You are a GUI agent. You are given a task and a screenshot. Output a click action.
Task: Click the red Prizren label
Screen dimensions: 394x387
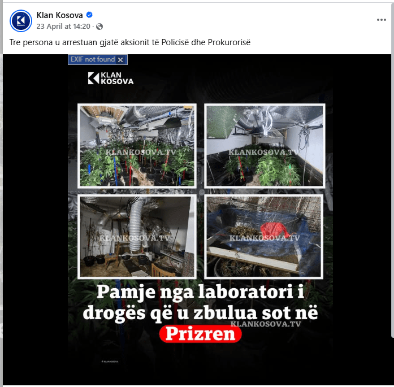click(200, 334)
